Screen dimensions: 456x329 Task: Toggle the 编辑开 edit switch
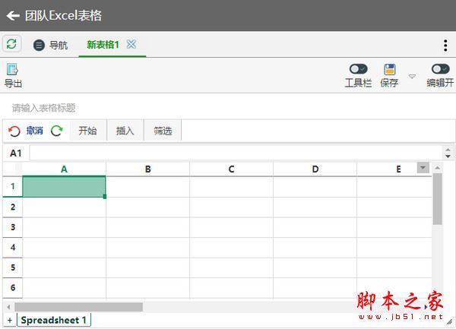(440, 69)
